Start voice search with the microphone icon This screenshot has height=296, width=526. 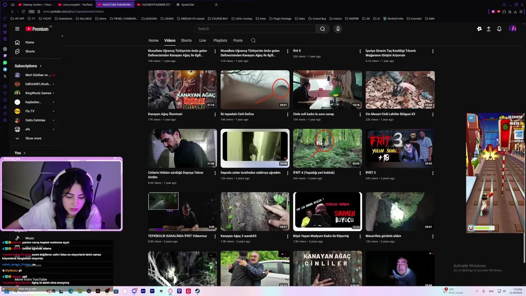point(338,29)
